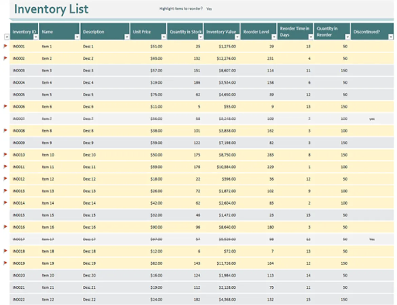Click the flag icon next to IN0016
The width and height of the screenshot is (397, 305).
coord(5,227)
